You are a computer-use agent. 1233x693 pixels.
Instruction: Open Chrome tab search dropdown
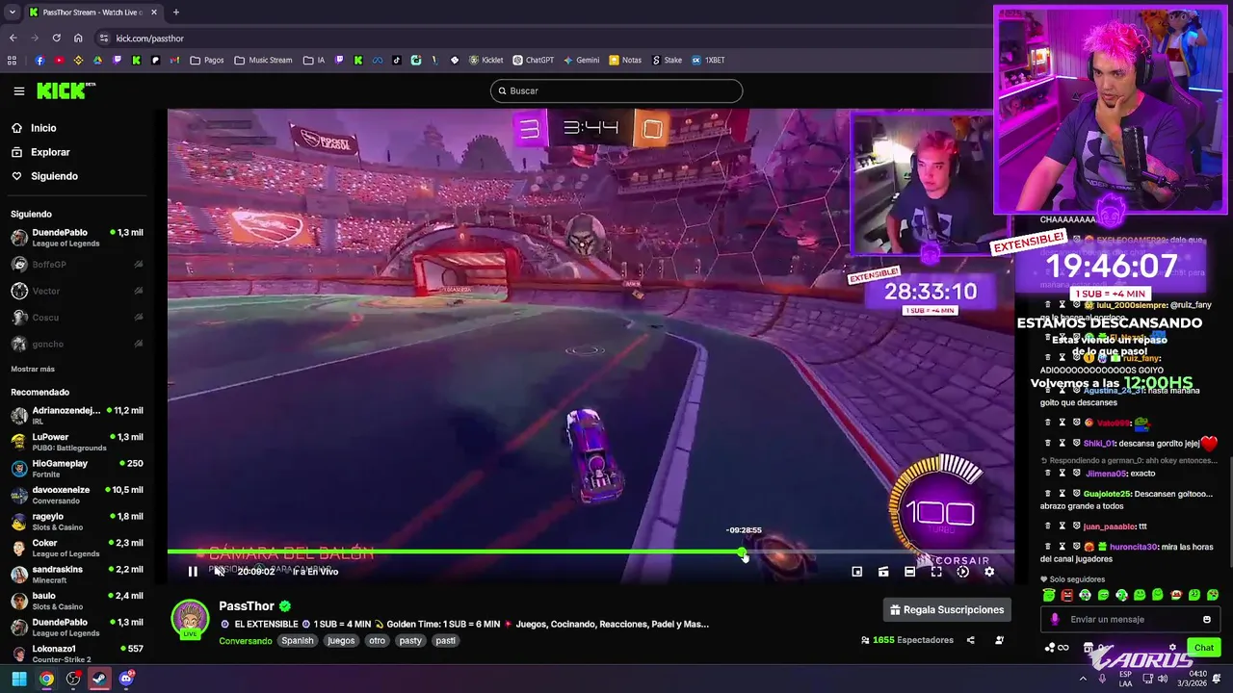point(12,13)
